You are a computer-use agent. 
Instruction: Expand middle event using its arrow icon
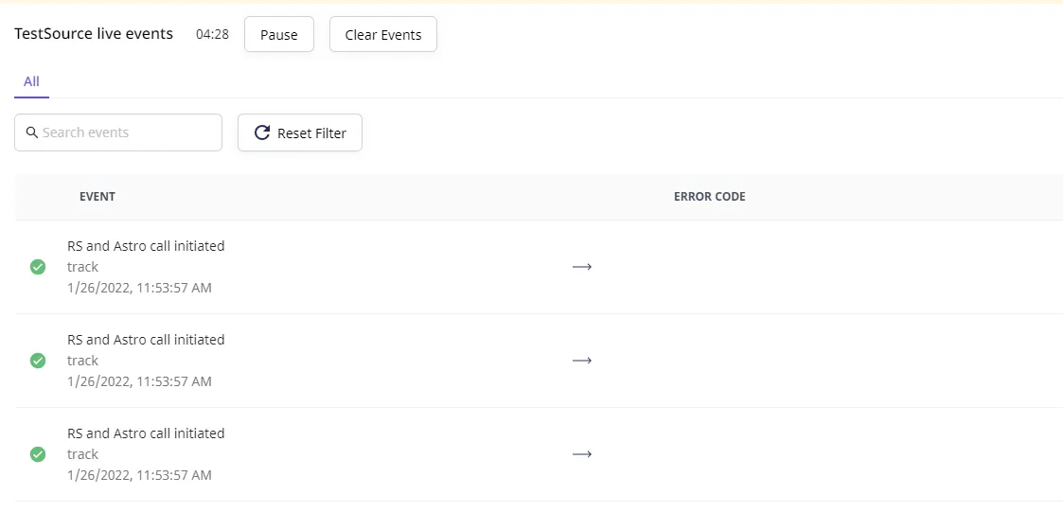tap(581, 361)
